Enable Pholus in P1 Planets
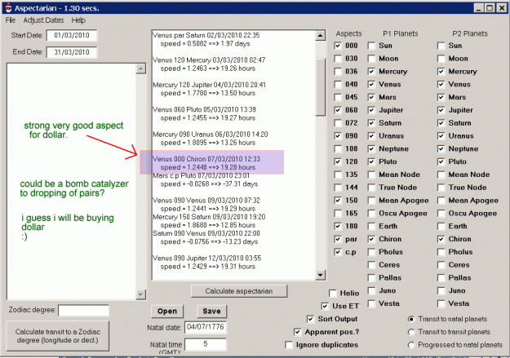 pyautogui.click(x=371, y=252)
